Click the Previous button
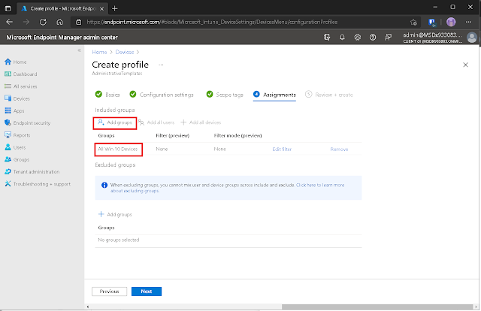 (x=109, y=291)
